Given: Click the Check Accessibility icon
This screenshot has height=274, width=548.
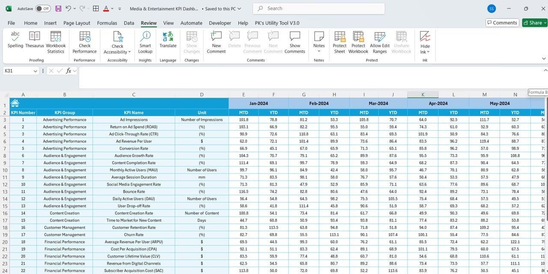Looking at the screenshot, I should [117, 37].
